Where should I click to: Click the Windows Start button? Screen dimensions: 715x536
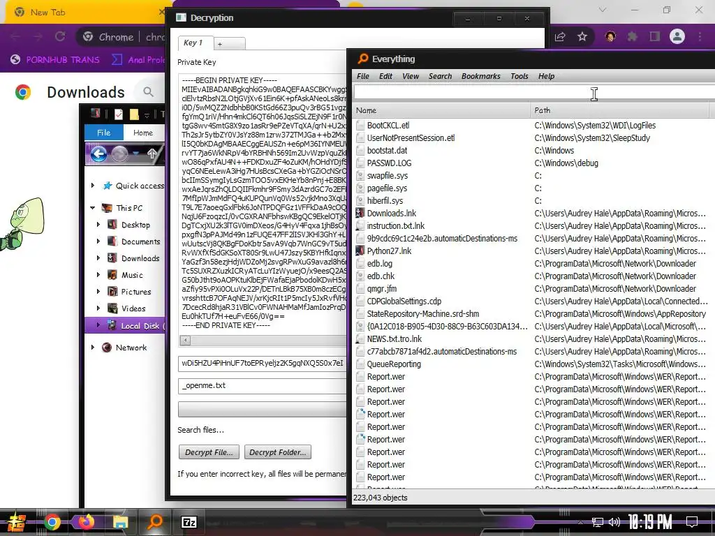tap(17, 522)
